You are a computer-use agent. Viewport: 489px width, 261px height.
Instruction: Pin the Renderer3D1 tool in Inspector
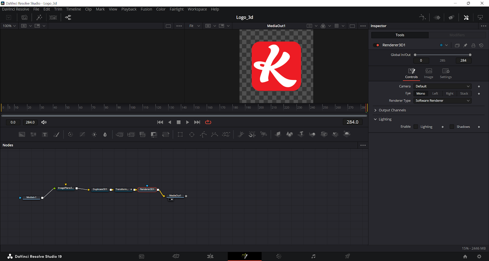click(x=465, y=45)
